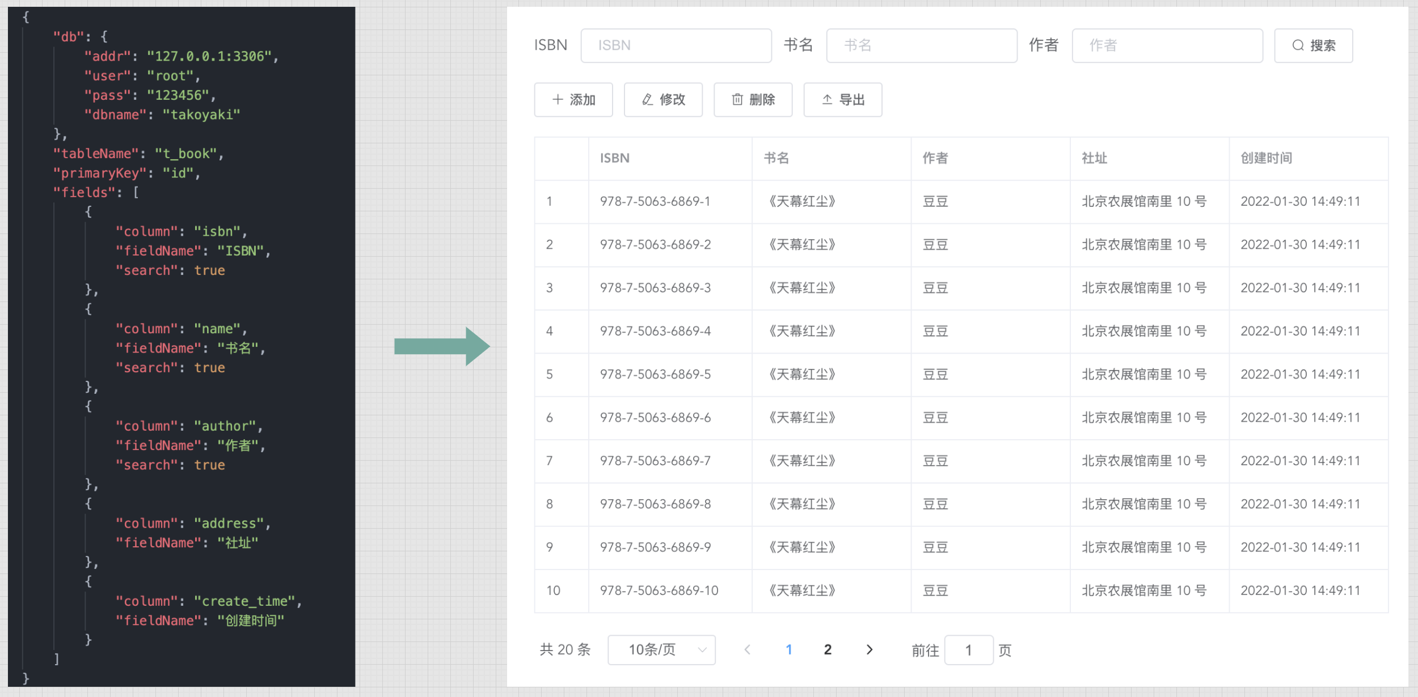The width and height of the screenshot is (1418, 697).
Task: Expand page size selector arrow
Action: 702,649
